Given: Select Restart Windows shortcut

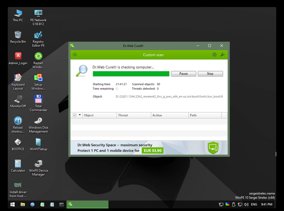Looking at the screenshot, I should coord(38,60).
